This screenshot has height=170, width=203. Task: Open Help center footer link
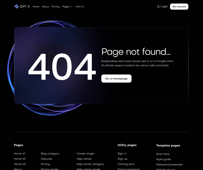click(84, 159)
